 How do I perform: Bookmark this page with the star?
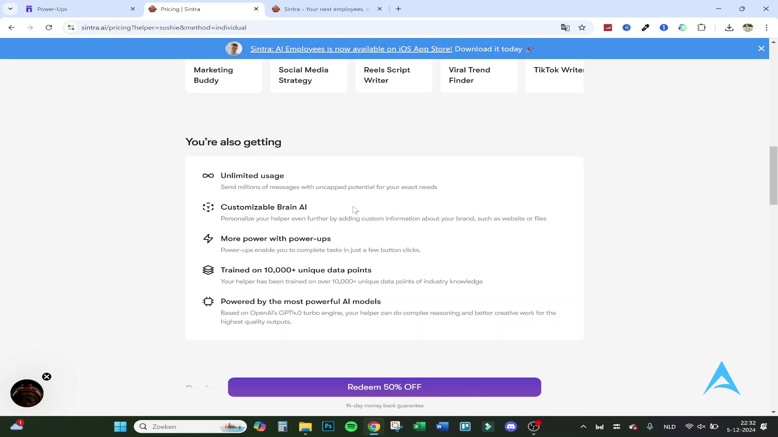tap(582, 28)
